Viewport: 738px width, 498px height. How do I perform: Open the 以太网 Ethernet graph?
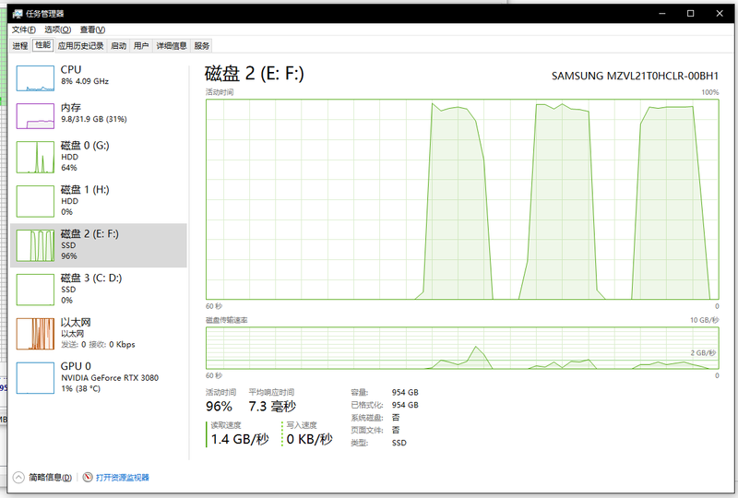[x=36, y=333]
